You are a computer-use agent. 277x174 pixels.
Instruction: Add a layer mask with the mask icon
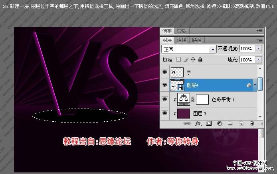(x=209, y=123)
